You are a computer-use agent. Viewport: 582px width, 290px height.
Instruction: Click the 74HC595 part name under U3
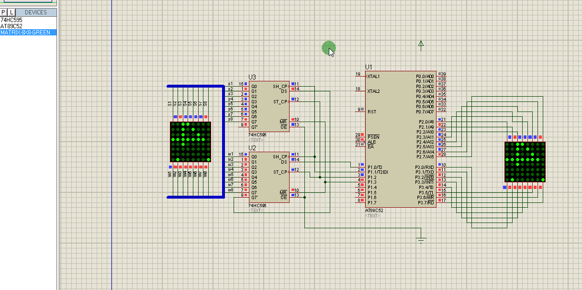pos(257,135)
